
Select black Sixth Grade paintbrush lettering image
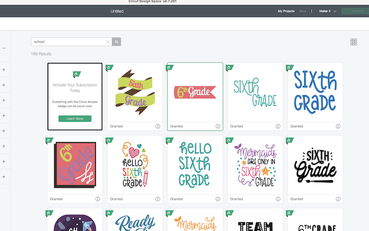tap(315, 165)
